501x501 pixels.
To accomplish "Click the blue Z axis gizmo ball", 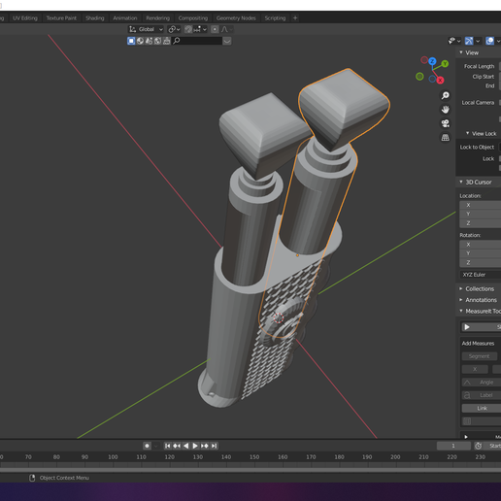I will (x=432, y=61).
